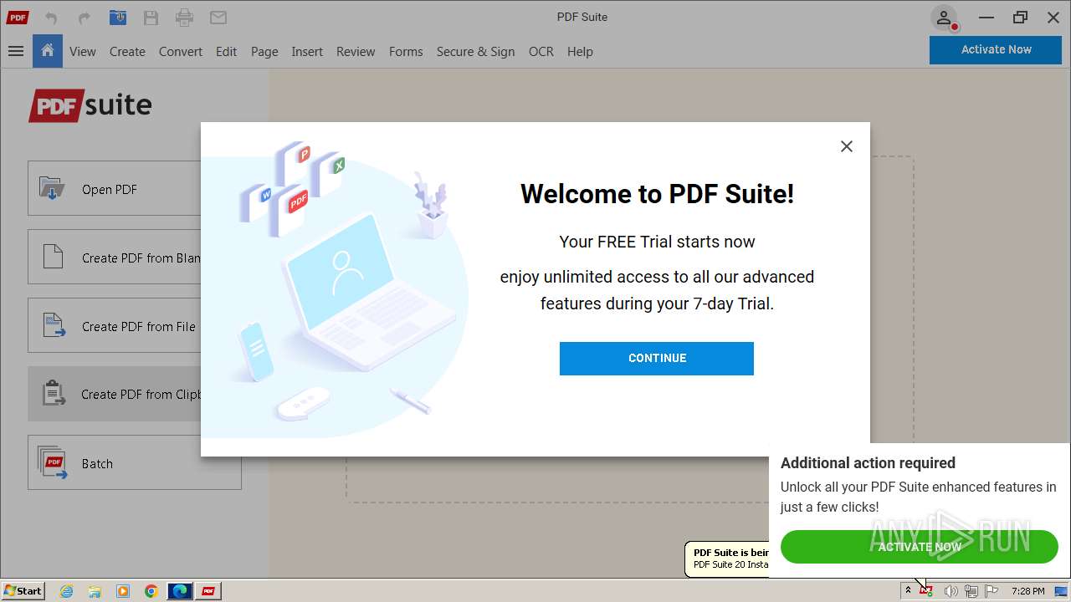Open the hamburger menu
This screenshot has width=1071, height=602.
pyautogui.click(x=15, y=51)
